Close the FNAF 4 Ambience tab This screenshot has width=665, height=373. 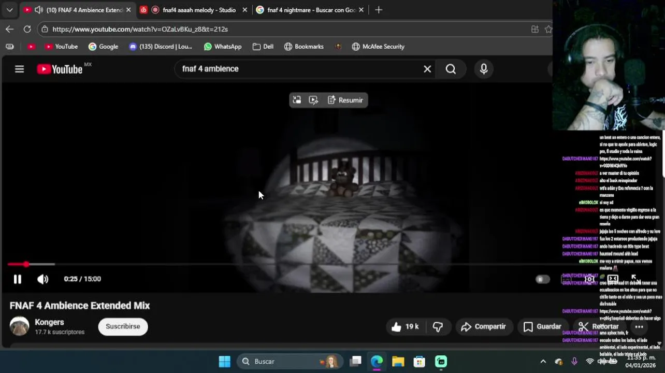[x=128, y=10]
